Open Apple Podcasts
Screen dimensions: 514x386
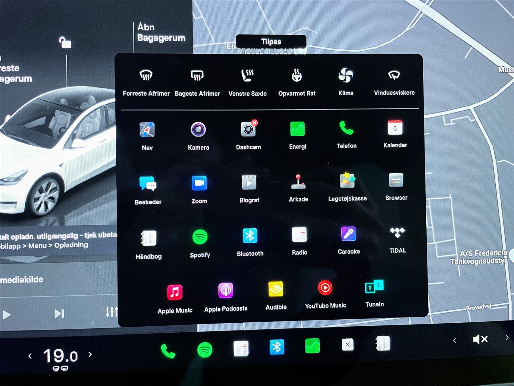pyautogui.click(x=226, y=298)
